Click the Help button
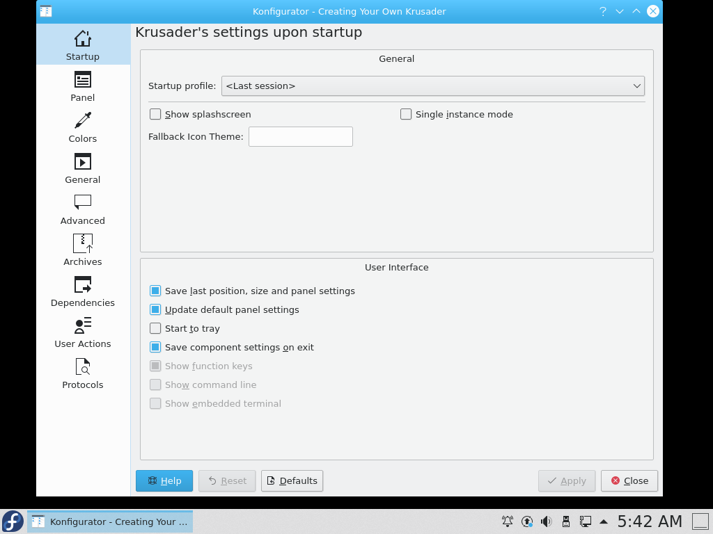Viewport: 713px width, 534px height. [x=164, y=481]
